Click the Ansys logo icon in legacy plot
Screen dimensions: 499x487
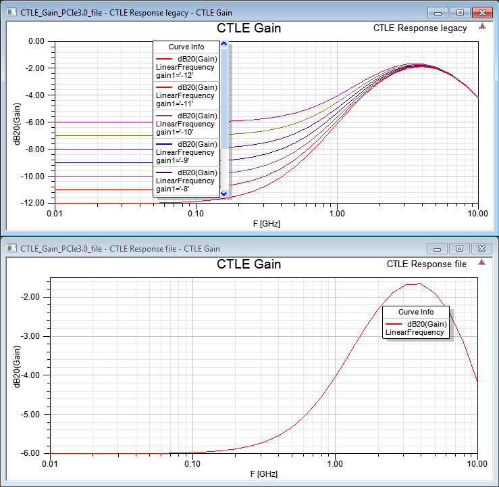coord(482,26)
